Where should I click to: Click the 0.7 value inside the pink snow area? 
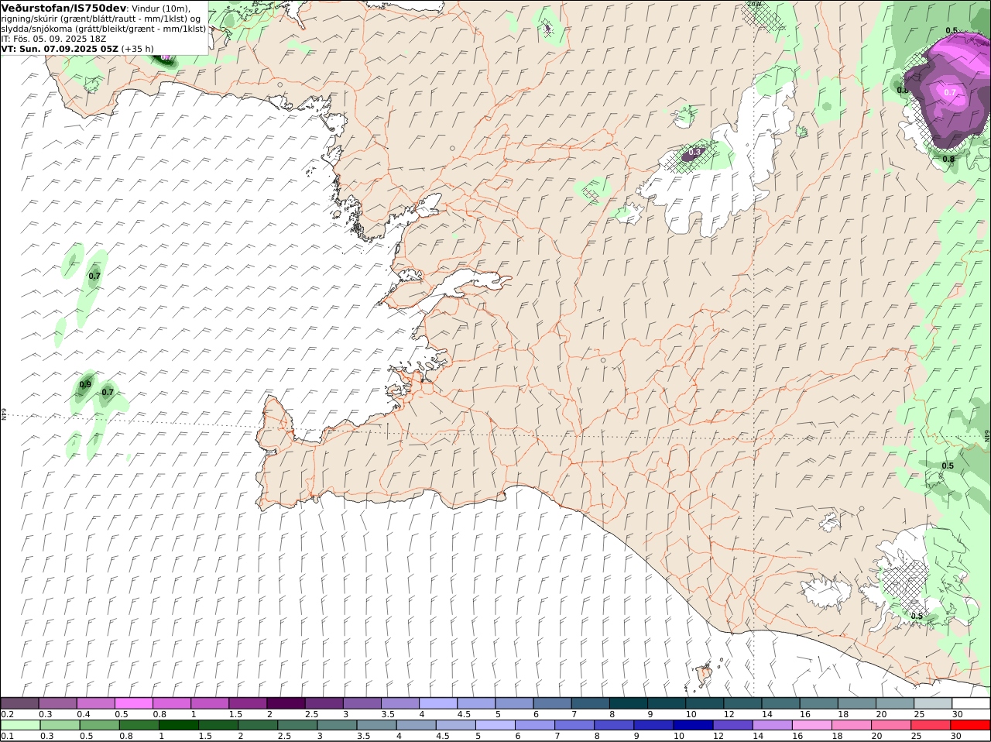click(950, 92)
